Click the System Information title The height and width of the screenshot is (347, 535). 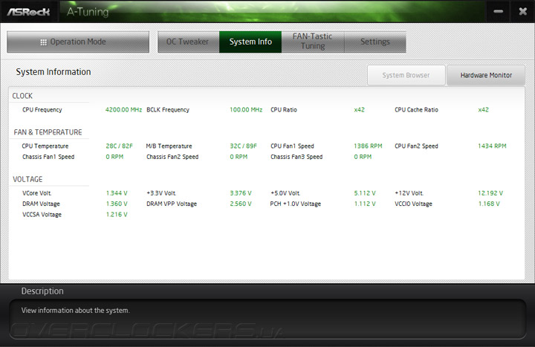click(x=53, y=72)
